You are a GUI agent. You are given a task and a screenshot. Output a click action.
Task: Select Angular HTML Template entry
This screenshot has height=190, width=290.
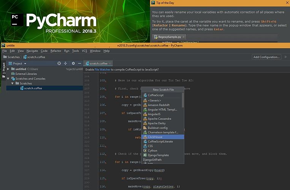[163, 109]
